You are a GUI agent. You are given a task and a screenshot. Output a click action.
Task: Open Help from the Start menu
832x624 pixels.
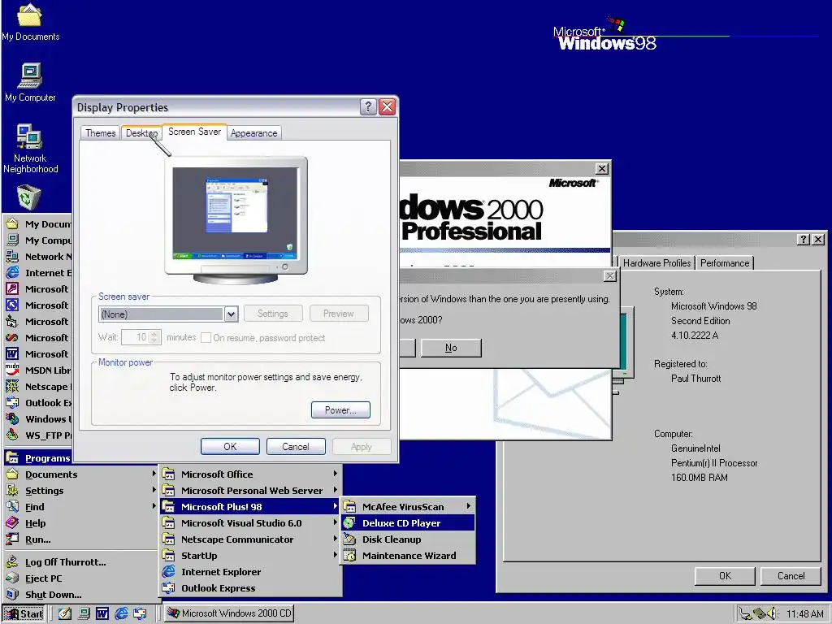[82, 523]
